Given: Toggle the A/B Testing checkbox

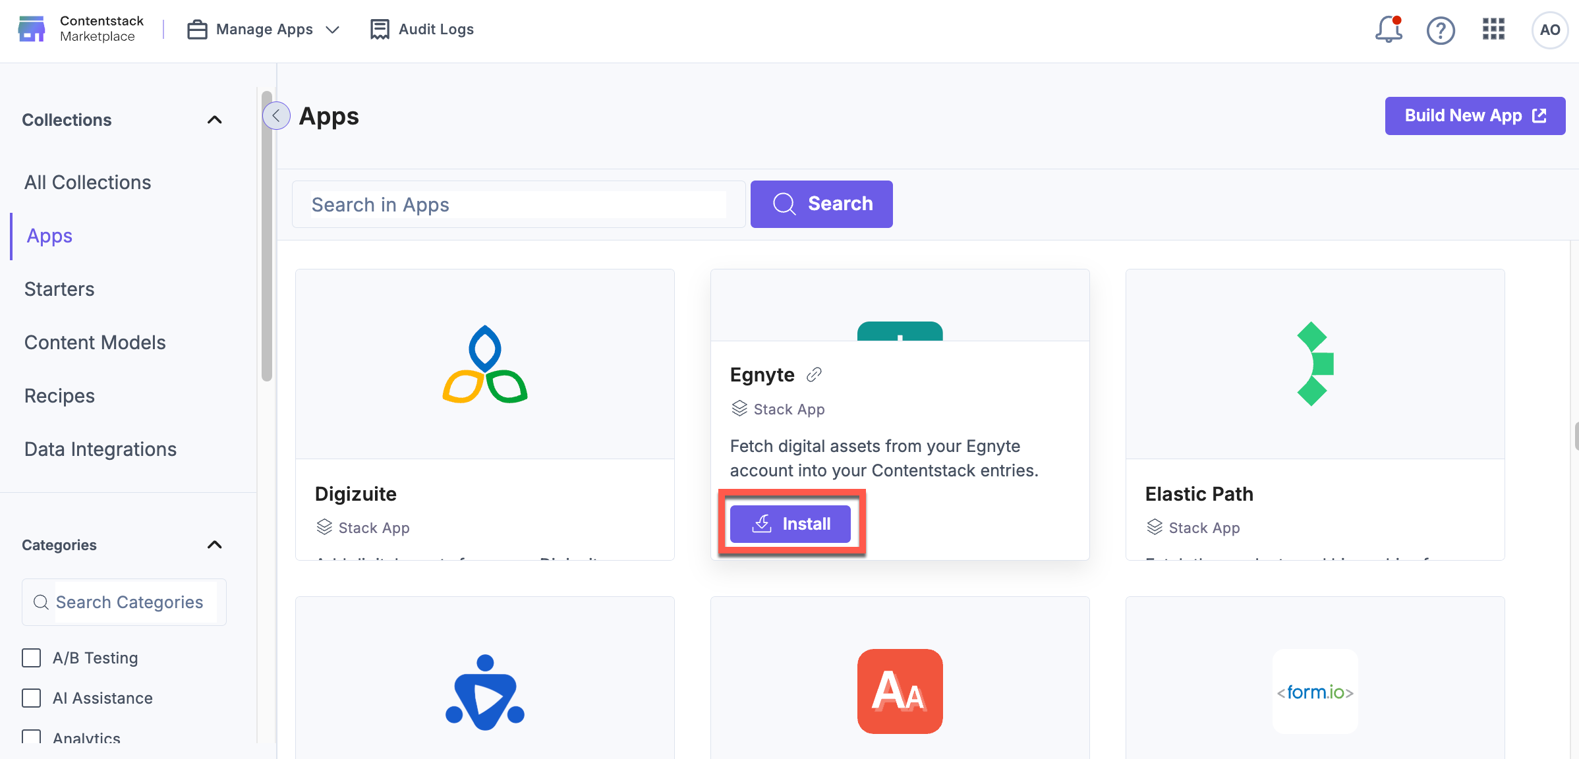Looking at the screenshot, I should tap(31, 658).
